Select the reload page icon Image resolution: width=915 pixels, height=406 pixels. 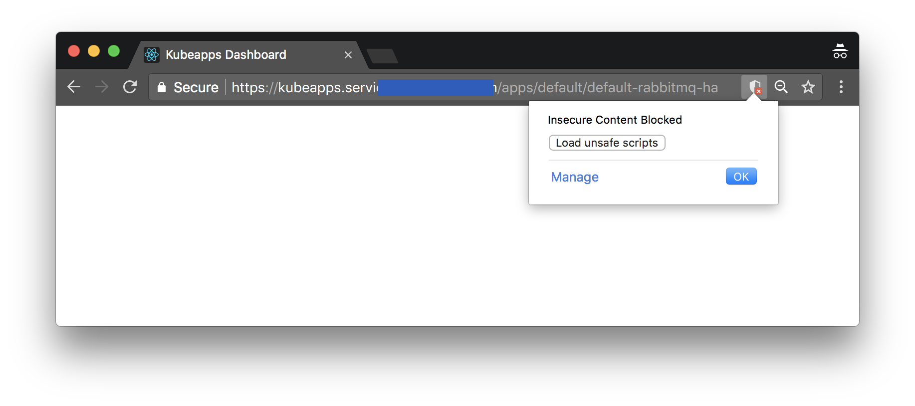130,86
